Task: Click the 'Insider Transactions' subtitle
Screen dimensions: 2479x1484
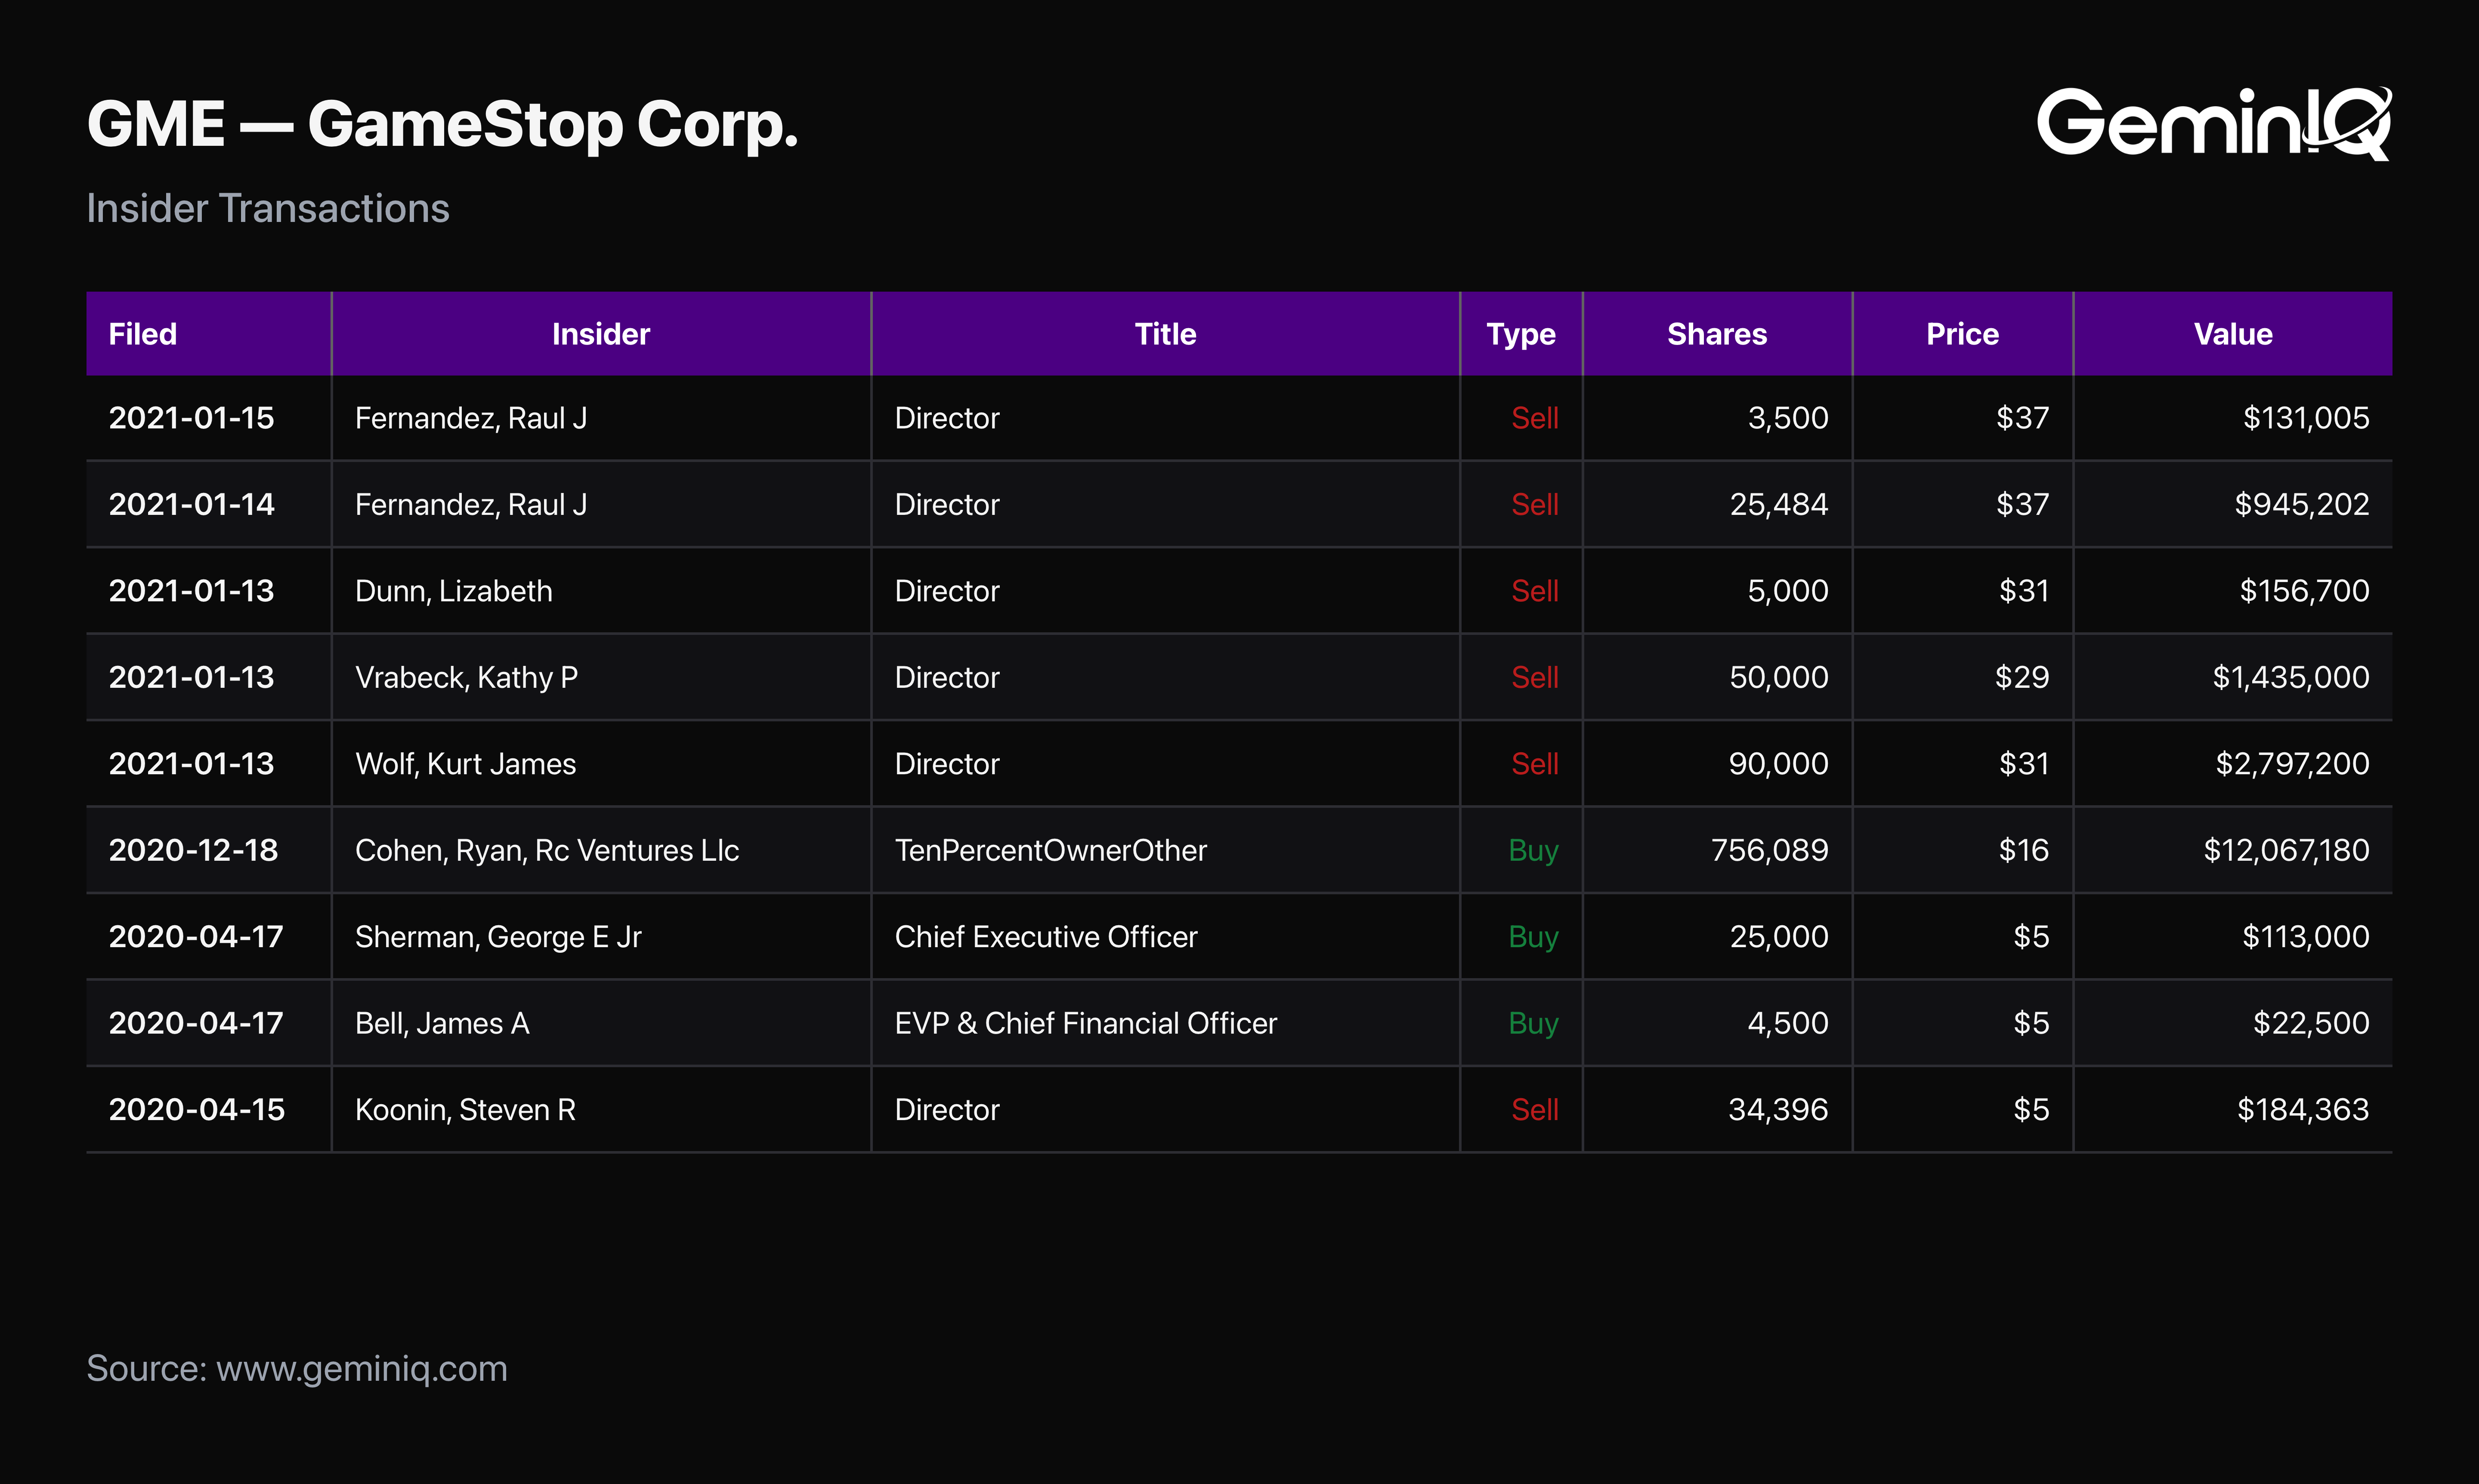Action: click(268, 208)
